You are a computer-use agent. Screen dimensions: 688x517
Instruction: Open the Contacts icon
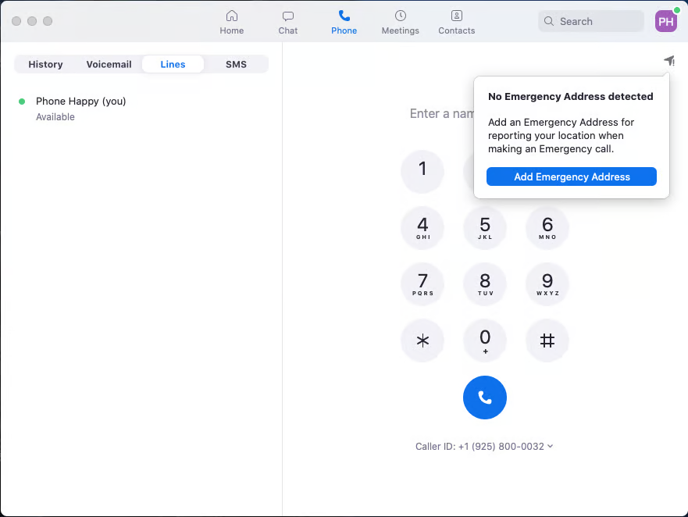pos(457,16)
